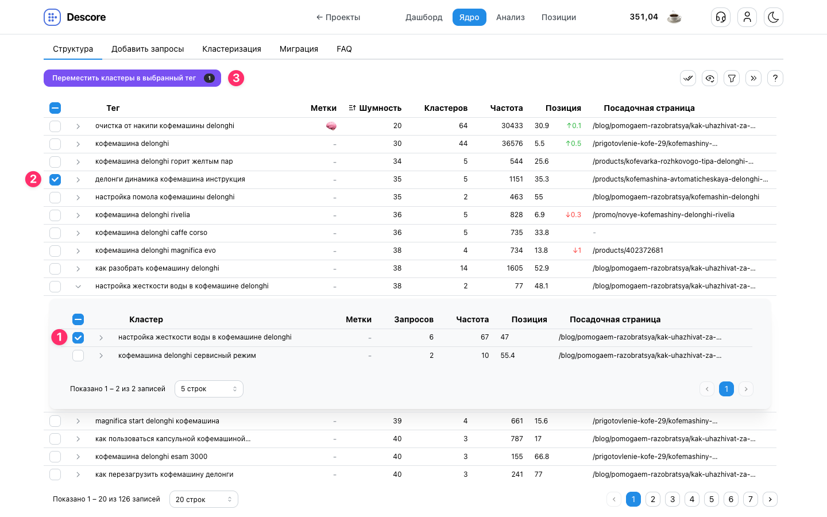Open the '20 строк' rows-per-page dropdown
Viewport: 827px width, 517px height.
(204, 499)
